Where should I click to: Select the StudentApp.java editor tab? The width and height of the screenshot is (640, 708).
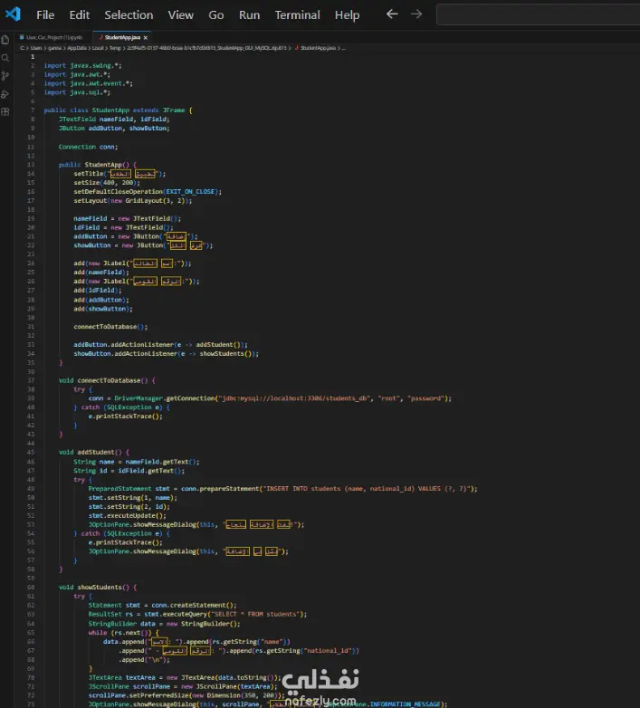pyautogui.click(x=122, y=37)
